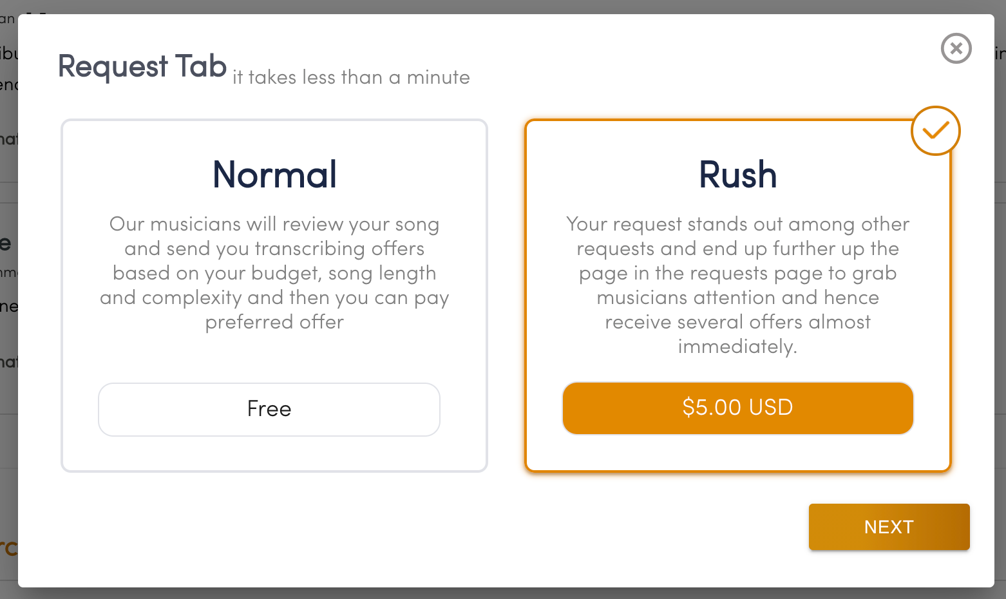The image size is (1006, 599).
Task: Choose the $5.00 USD rush option
Action: tap(738, 408)
